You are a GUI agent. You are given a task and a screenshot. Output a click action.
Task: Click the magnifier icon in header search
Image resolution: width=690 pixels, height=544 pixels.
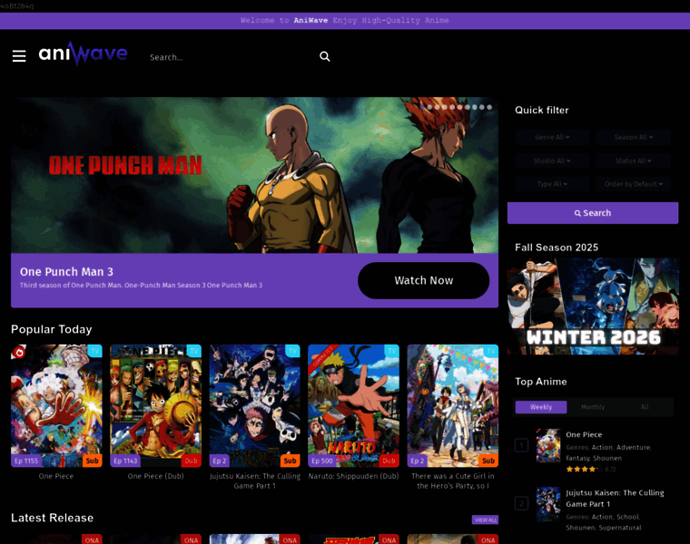click(x=325, y=56)
